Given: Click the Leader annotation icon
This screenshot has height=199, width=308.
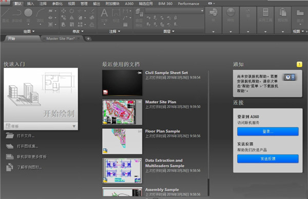Looking at the screenshot, I should [126, 17].
